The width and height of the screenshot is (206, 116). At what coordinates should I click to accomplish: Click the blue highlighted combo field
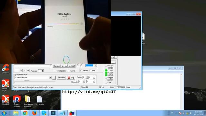pos(89,65)
